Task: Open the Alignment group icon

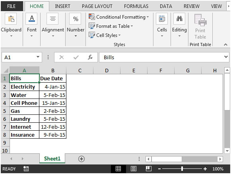Action: pyautogui.click(x=52, y=19)
